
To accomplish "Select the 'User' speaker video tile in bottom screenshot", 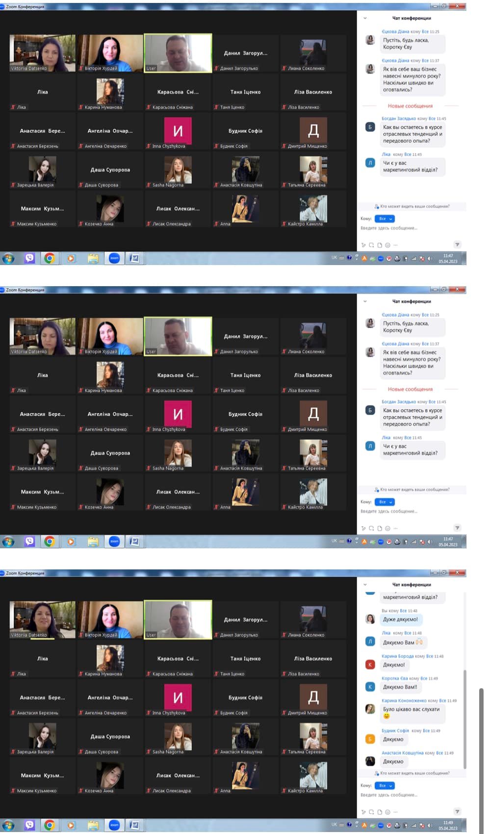I will (178, 619).
